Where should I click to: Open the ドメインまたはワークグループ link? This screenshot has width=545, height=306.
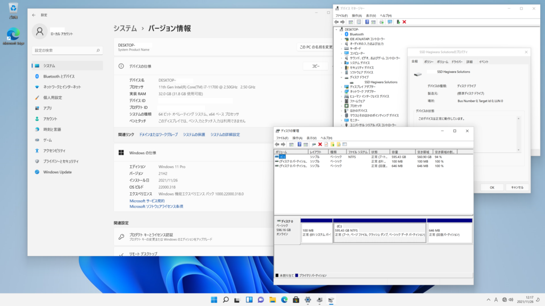tap(159, 134)
